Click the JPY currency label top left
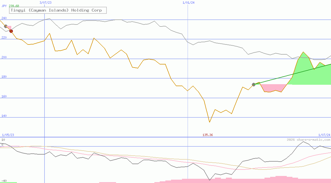This screenshot has height=183, width=331. (3, 6)
